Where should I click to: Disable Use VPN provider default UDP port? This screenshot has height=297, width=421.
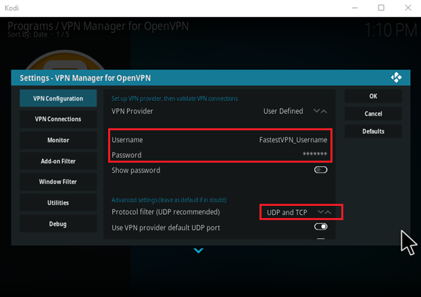(x=321, y=227)
